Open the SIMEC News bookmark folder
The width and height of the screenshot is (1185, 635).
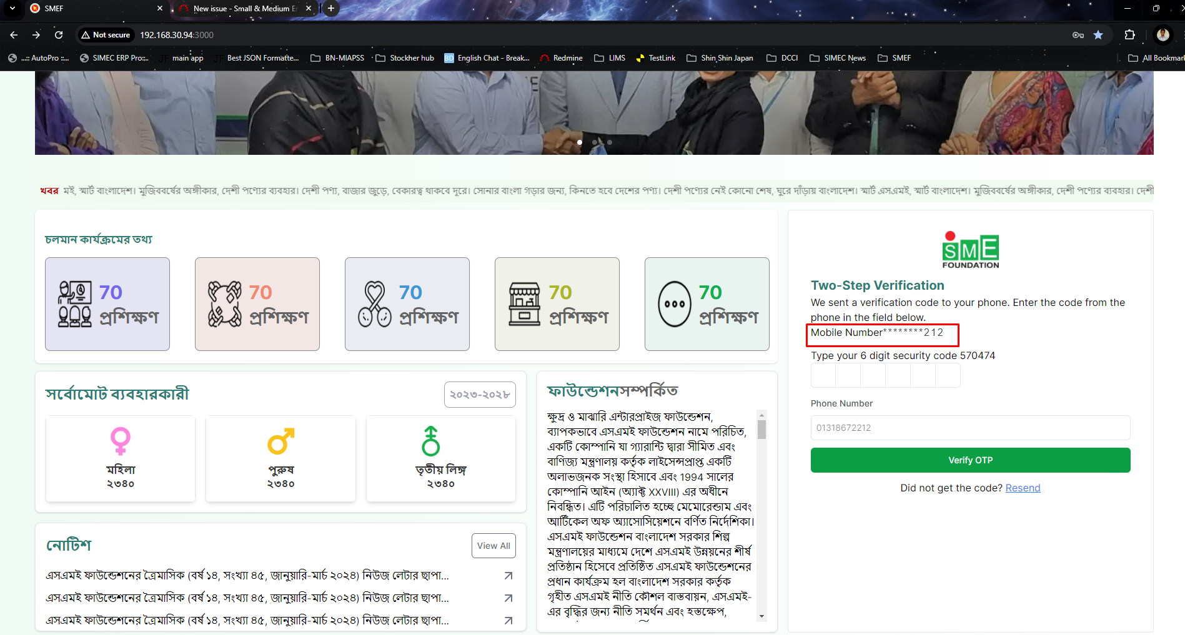[x=838, y=58]
